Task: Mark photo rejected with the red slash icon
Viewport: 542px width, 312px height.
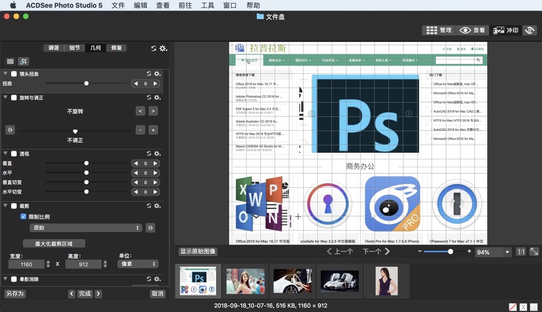Action: [512, 307]
